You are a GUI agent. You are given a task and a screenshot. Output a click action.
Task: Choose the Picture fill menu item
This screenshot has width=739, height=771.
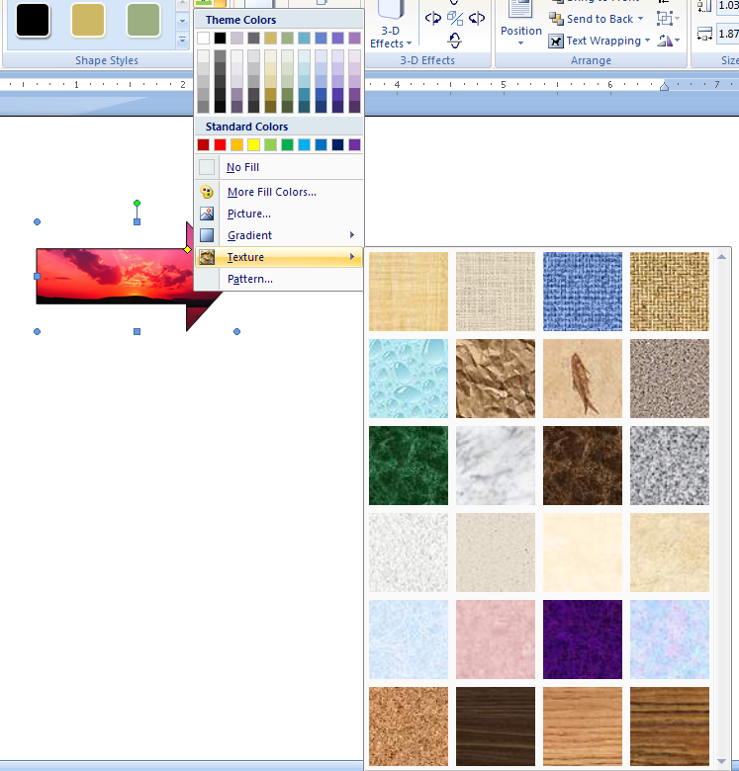279,214
